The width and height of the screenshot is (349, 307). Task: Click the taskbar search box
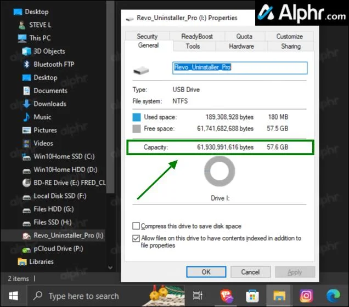(106, 296)
